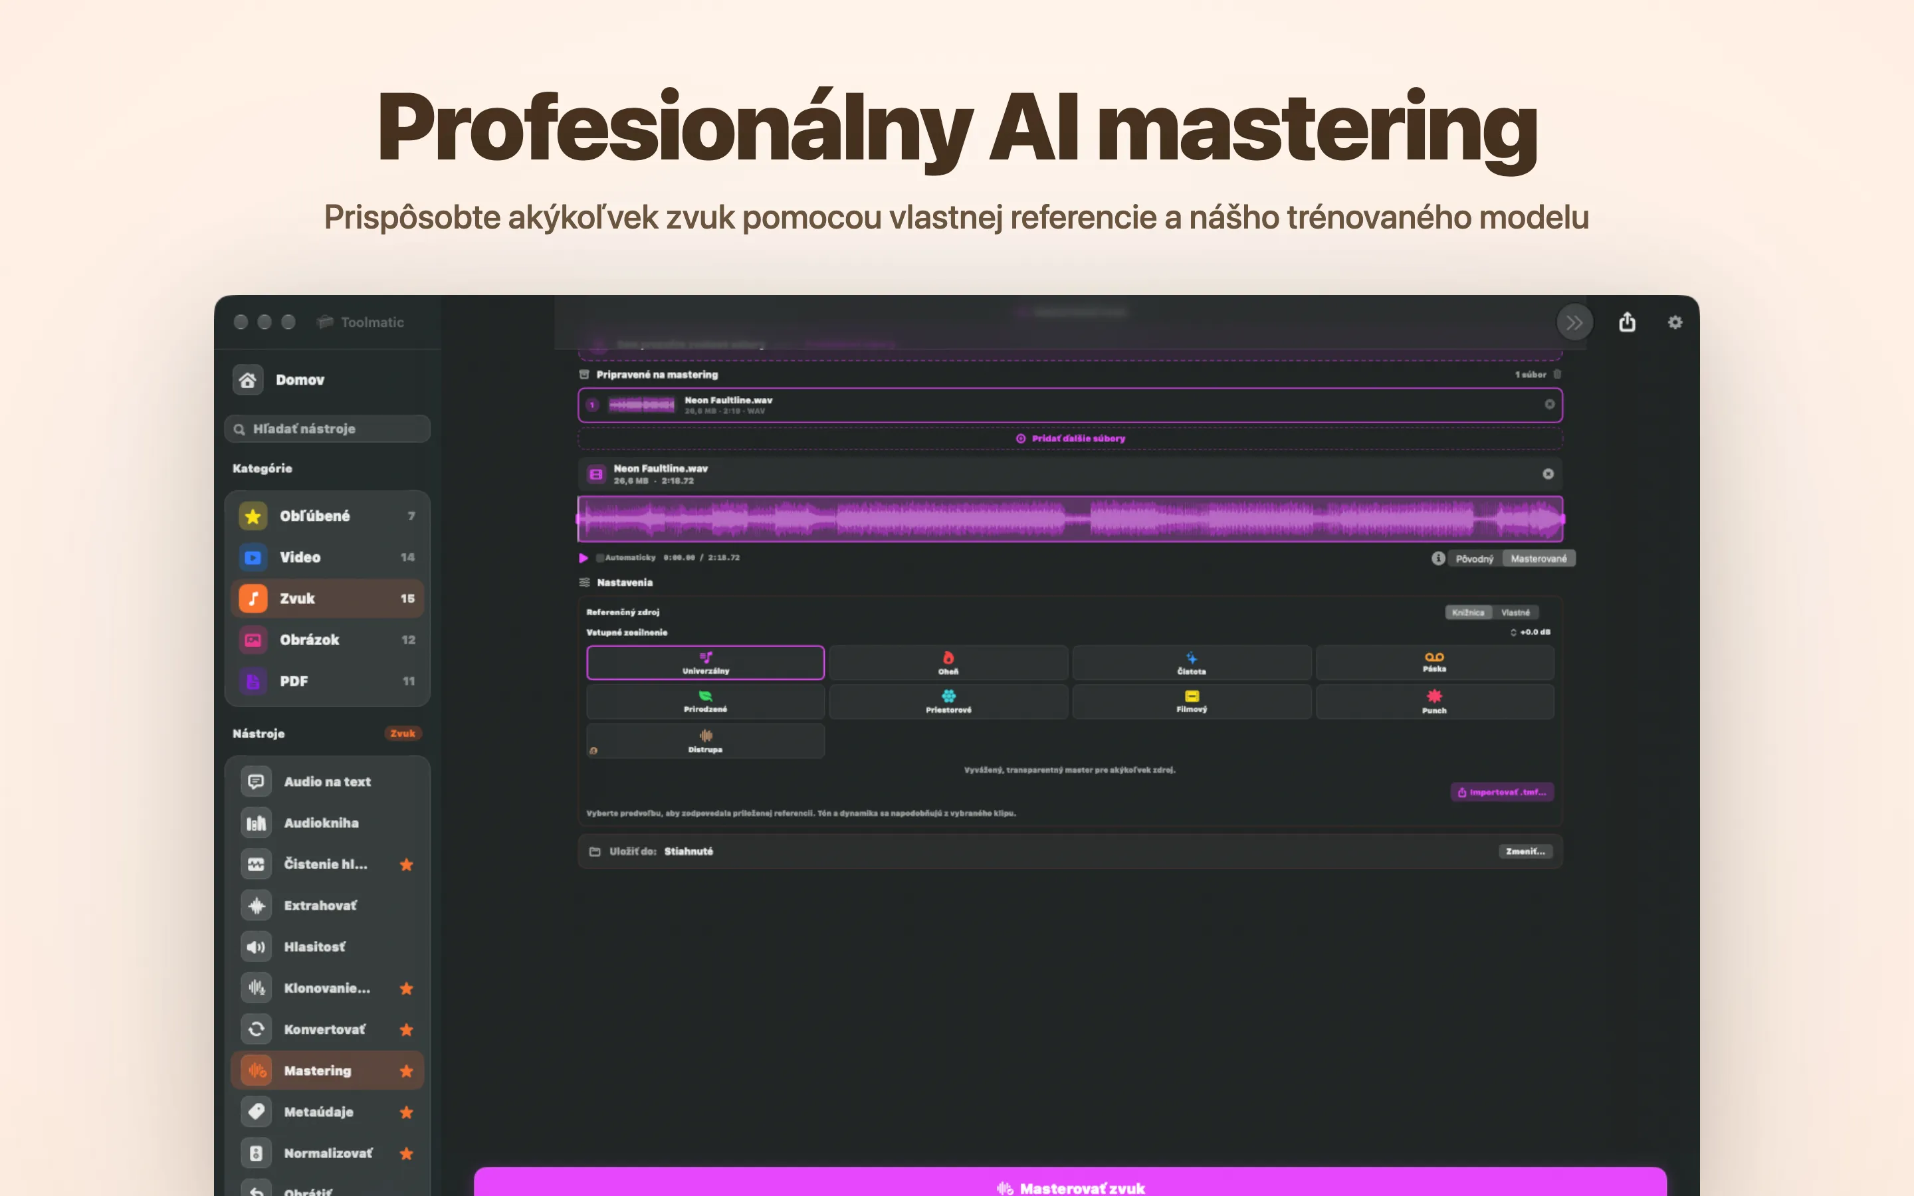
Task: Click the Importovať .tmf... button
Action: coord(1502,792)
